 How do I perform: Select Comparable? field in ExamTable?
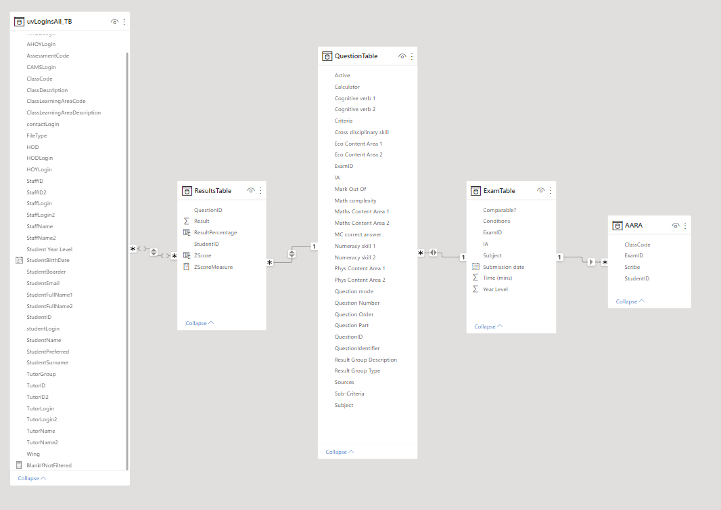[x=499, y=210]
